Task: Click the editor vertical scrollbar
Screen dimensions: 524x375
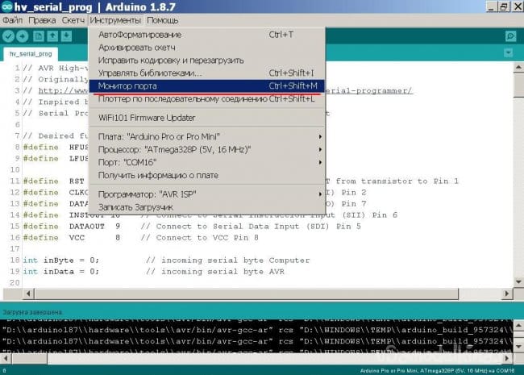Action: pyautogui.click(x=517, y=177)
